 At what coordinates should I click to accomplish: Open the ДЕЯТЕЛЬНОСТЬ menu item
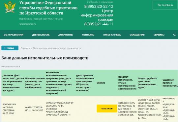41,35
